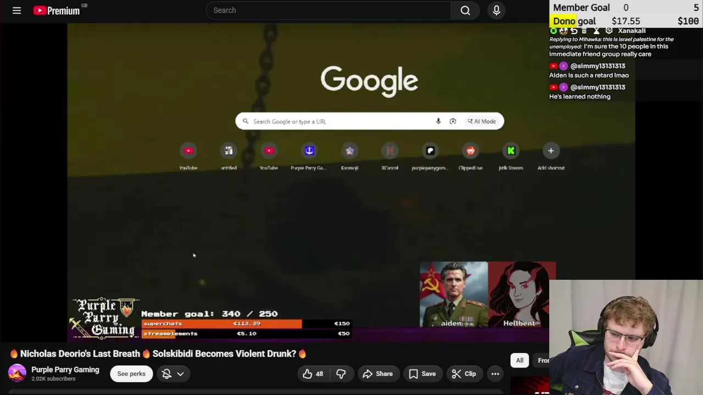Open Purple Parry Gaming channel name link
The height and width of the screenshot is (395, 703).
point(65,370)
